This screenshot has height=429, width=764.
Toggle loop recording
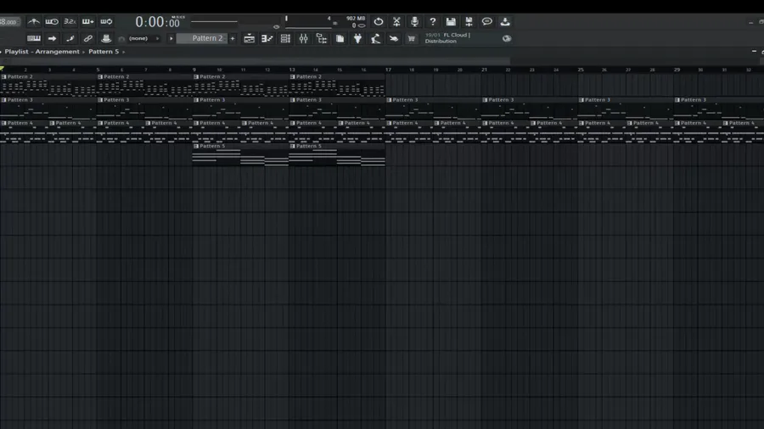click(106, 21)
